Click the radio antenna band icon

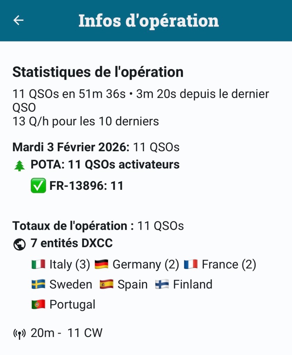coord(19,334)
